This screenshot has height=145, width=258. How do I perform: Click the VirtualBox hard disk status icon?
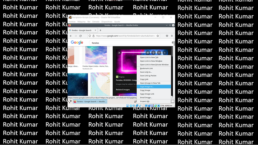coord(127,106)
